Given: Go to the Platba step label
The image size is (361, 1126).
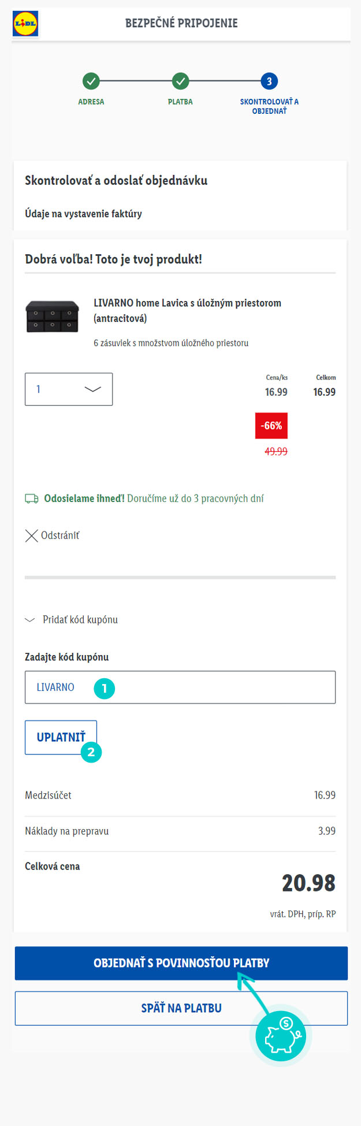Looking at the screenshot, I should [x=180, y=102].
